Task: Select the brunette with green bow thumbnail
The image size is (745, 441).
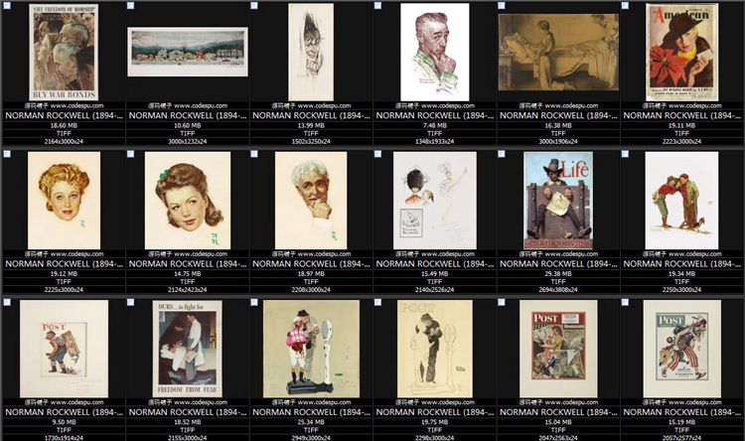Action: coord(188,201)
